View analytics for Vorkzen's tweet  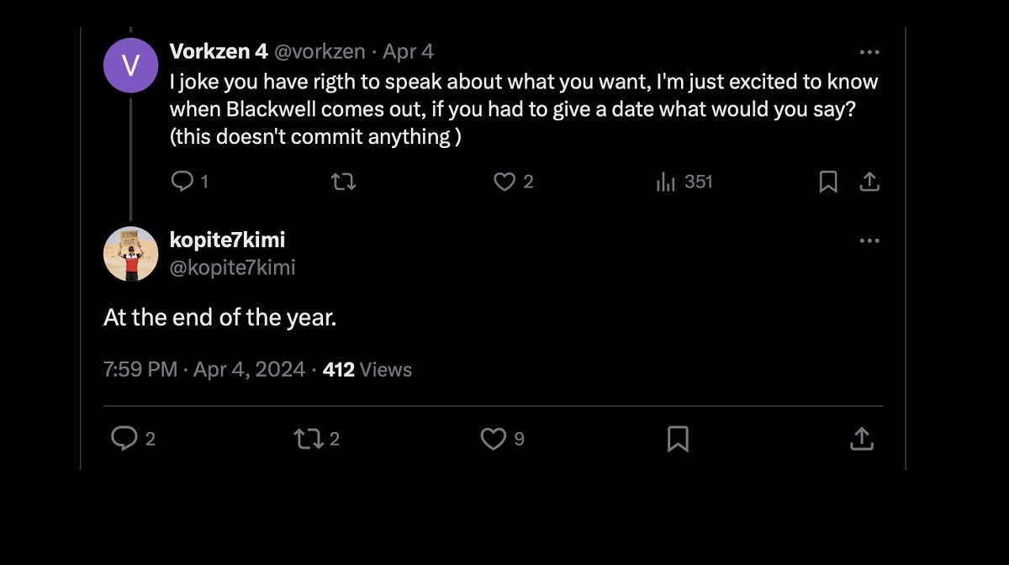pos(666,182)
